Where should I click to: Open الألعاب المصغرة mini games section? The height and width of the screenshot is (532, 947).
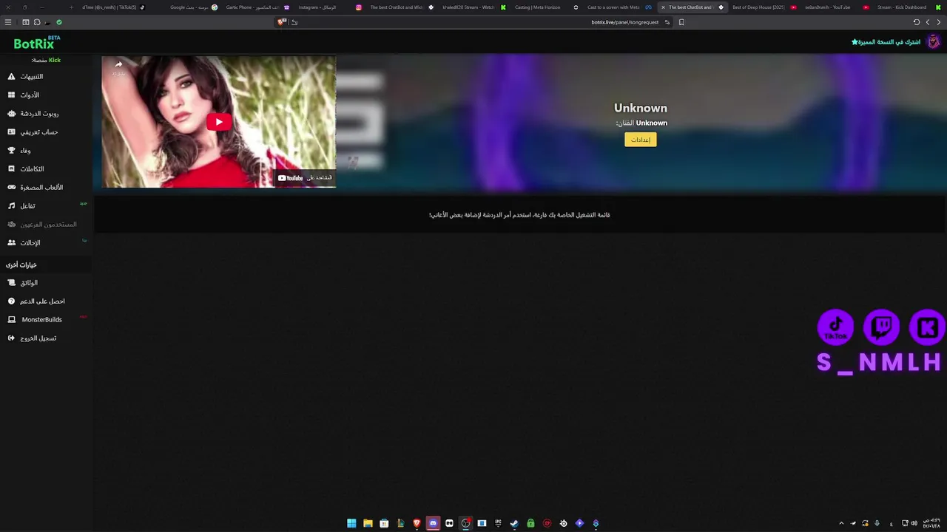coord(46,188)
